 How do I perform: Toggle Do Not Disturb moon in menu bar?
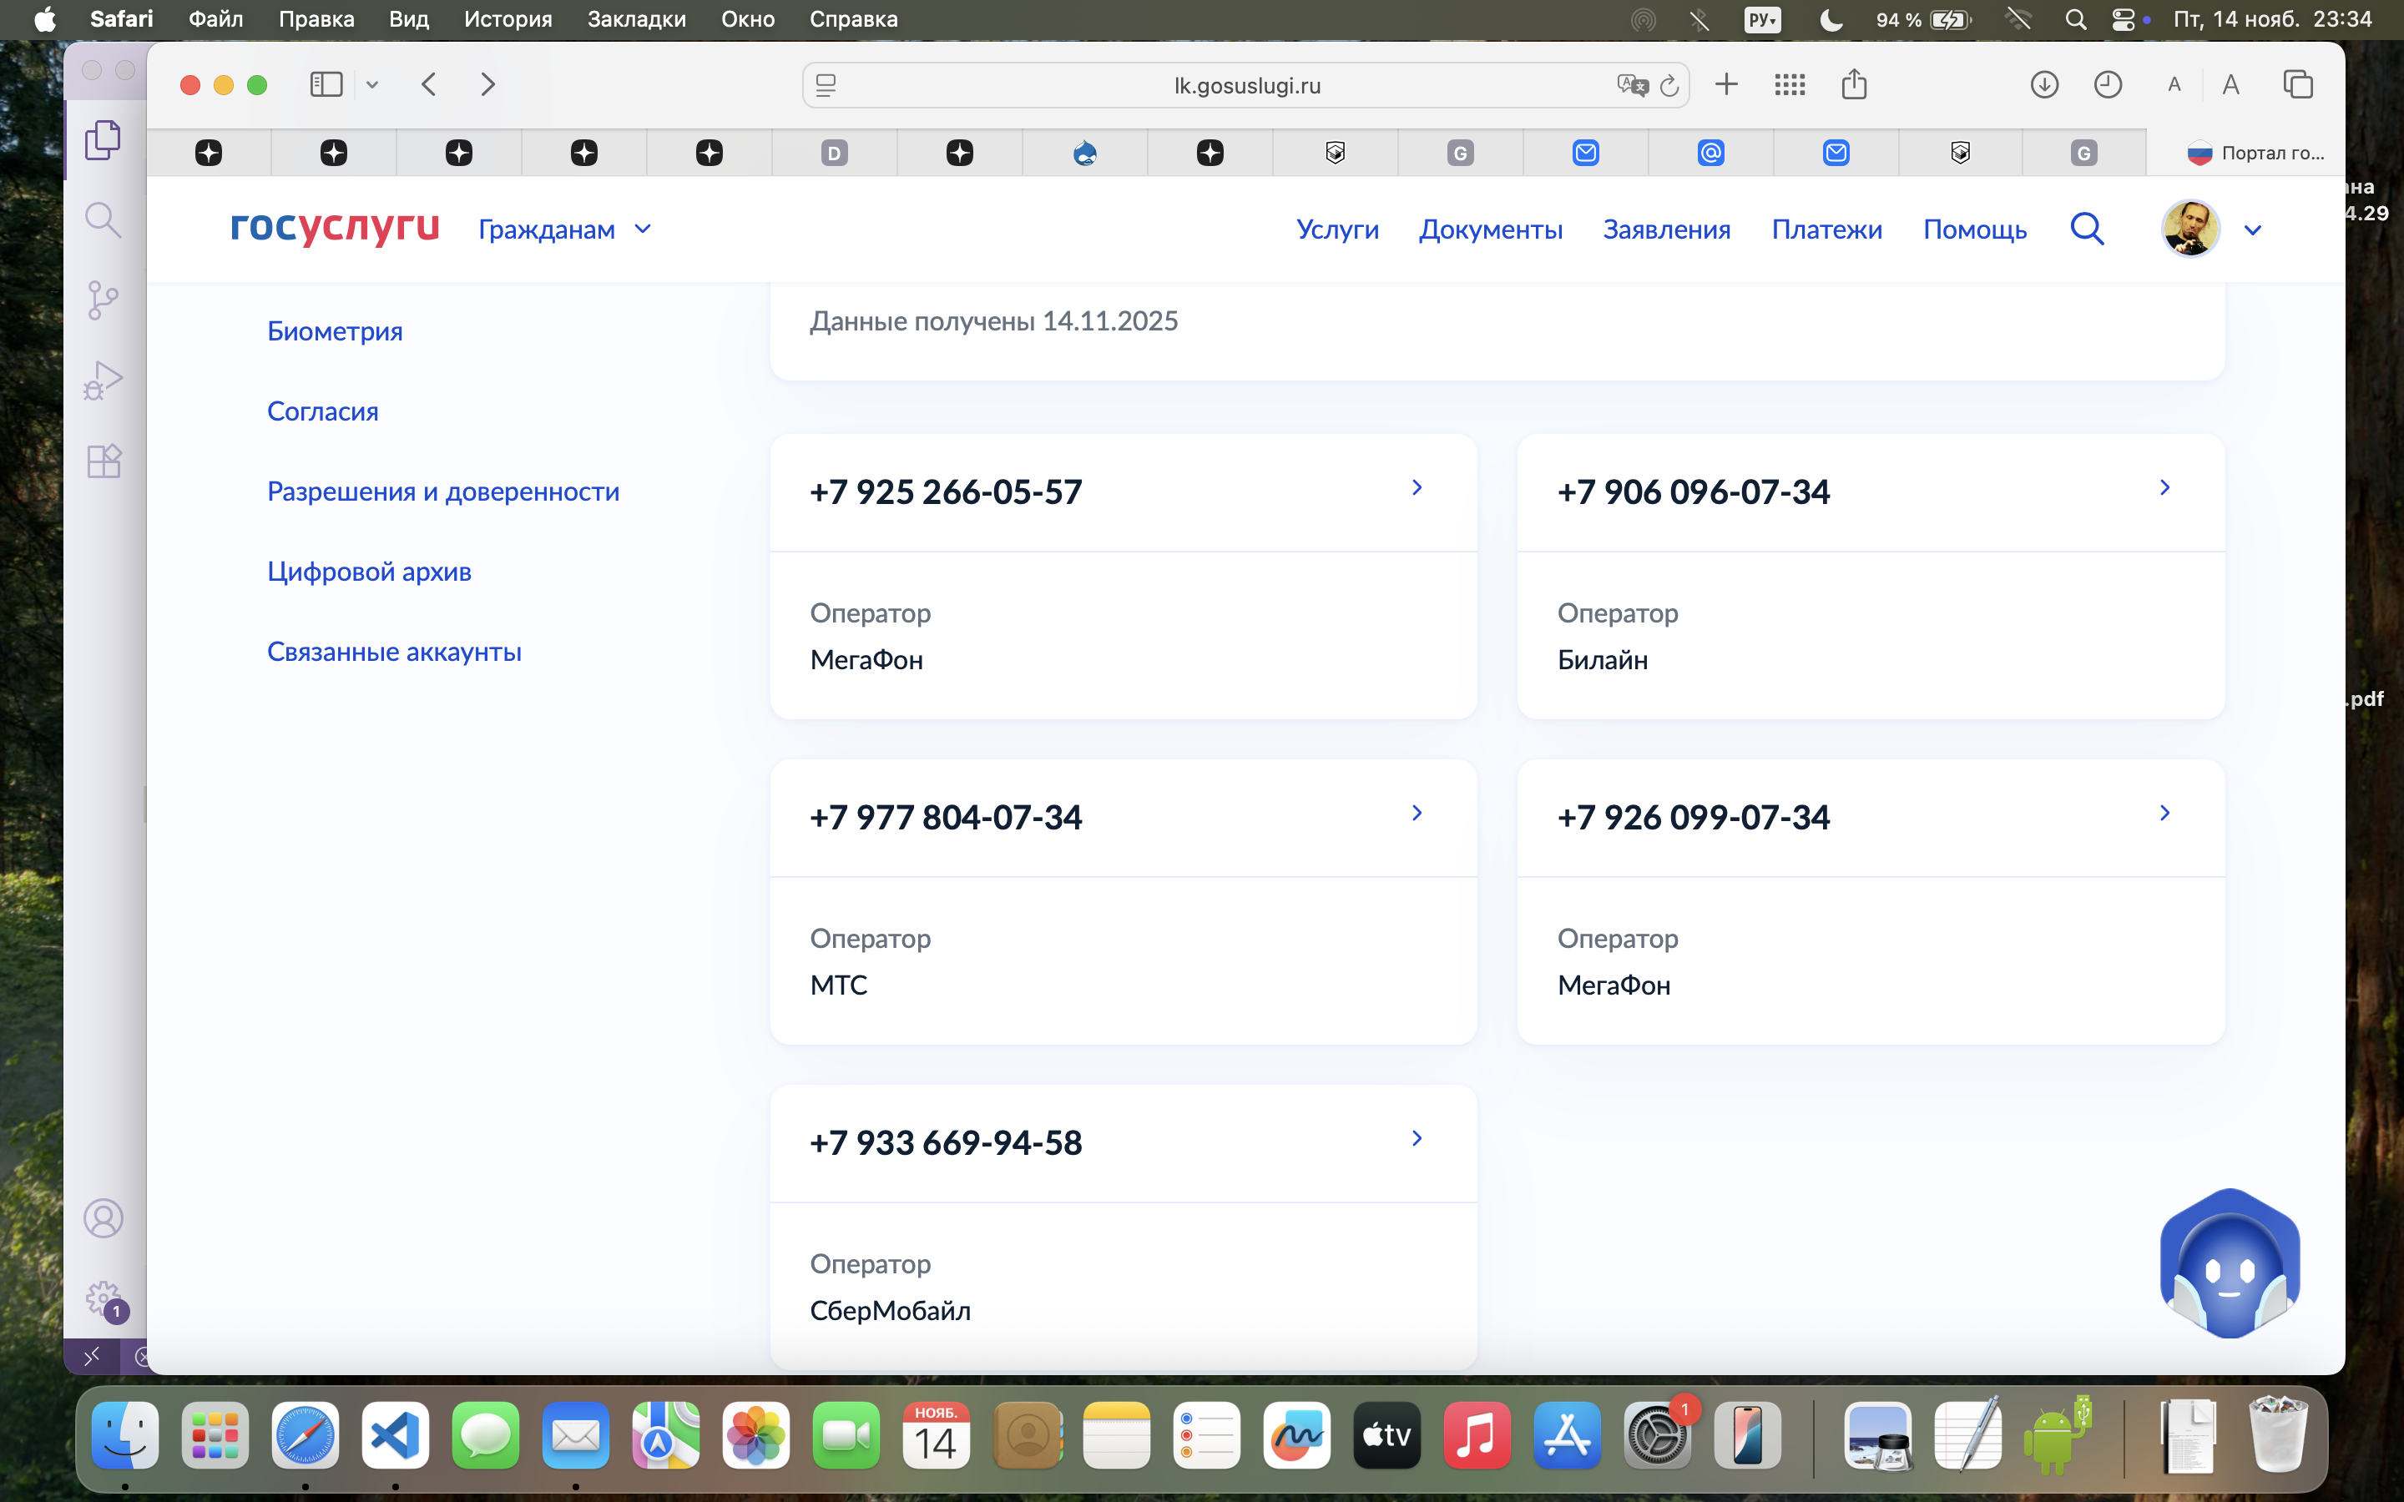click(1831, 20)
